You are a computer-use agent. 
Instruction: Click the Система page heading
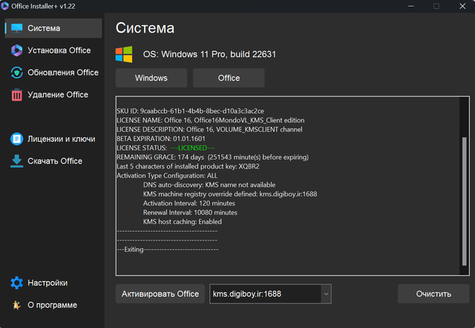(145, 28)
